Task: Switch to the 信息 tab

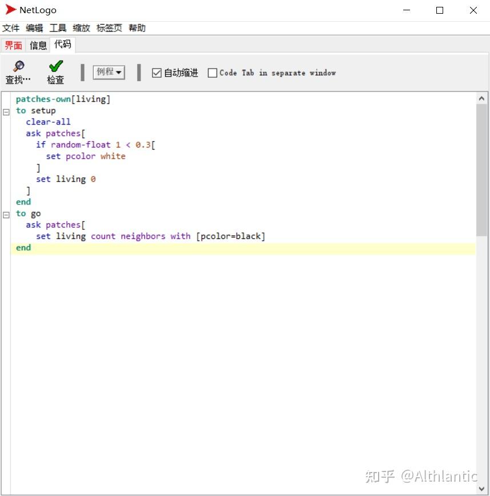Action: point(38,45)
